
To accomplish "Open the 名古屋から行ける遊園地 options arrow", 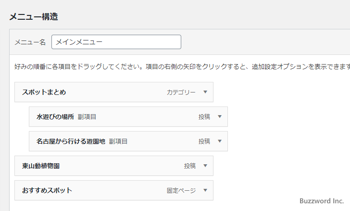I will 219,141.
